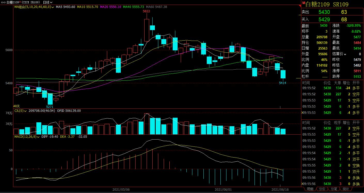Image resolution: width=364 pixels, height=193 pixels.
Task: Open the 日线 period dropdown
Action: [48, 2]
